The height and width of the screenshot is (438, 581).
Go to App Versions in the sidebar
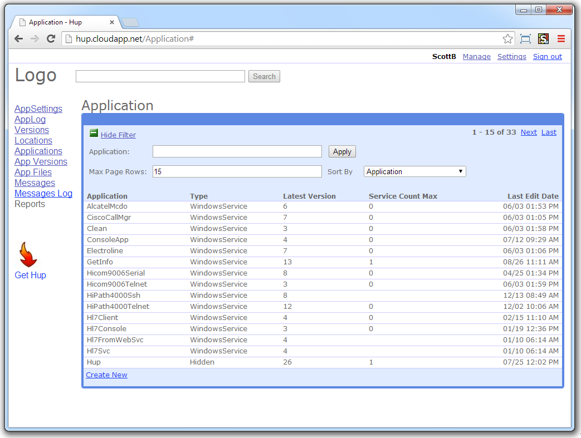[41, 162]
